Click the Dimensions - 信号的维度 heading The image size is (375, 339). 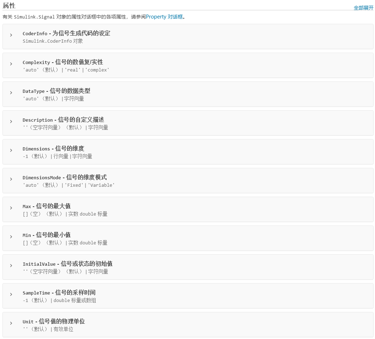(x=53, y=149)
